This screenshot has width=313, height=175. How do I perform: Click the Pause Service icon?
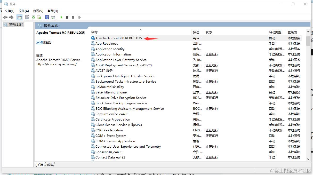pyautogui.click(x=73, y=17)
